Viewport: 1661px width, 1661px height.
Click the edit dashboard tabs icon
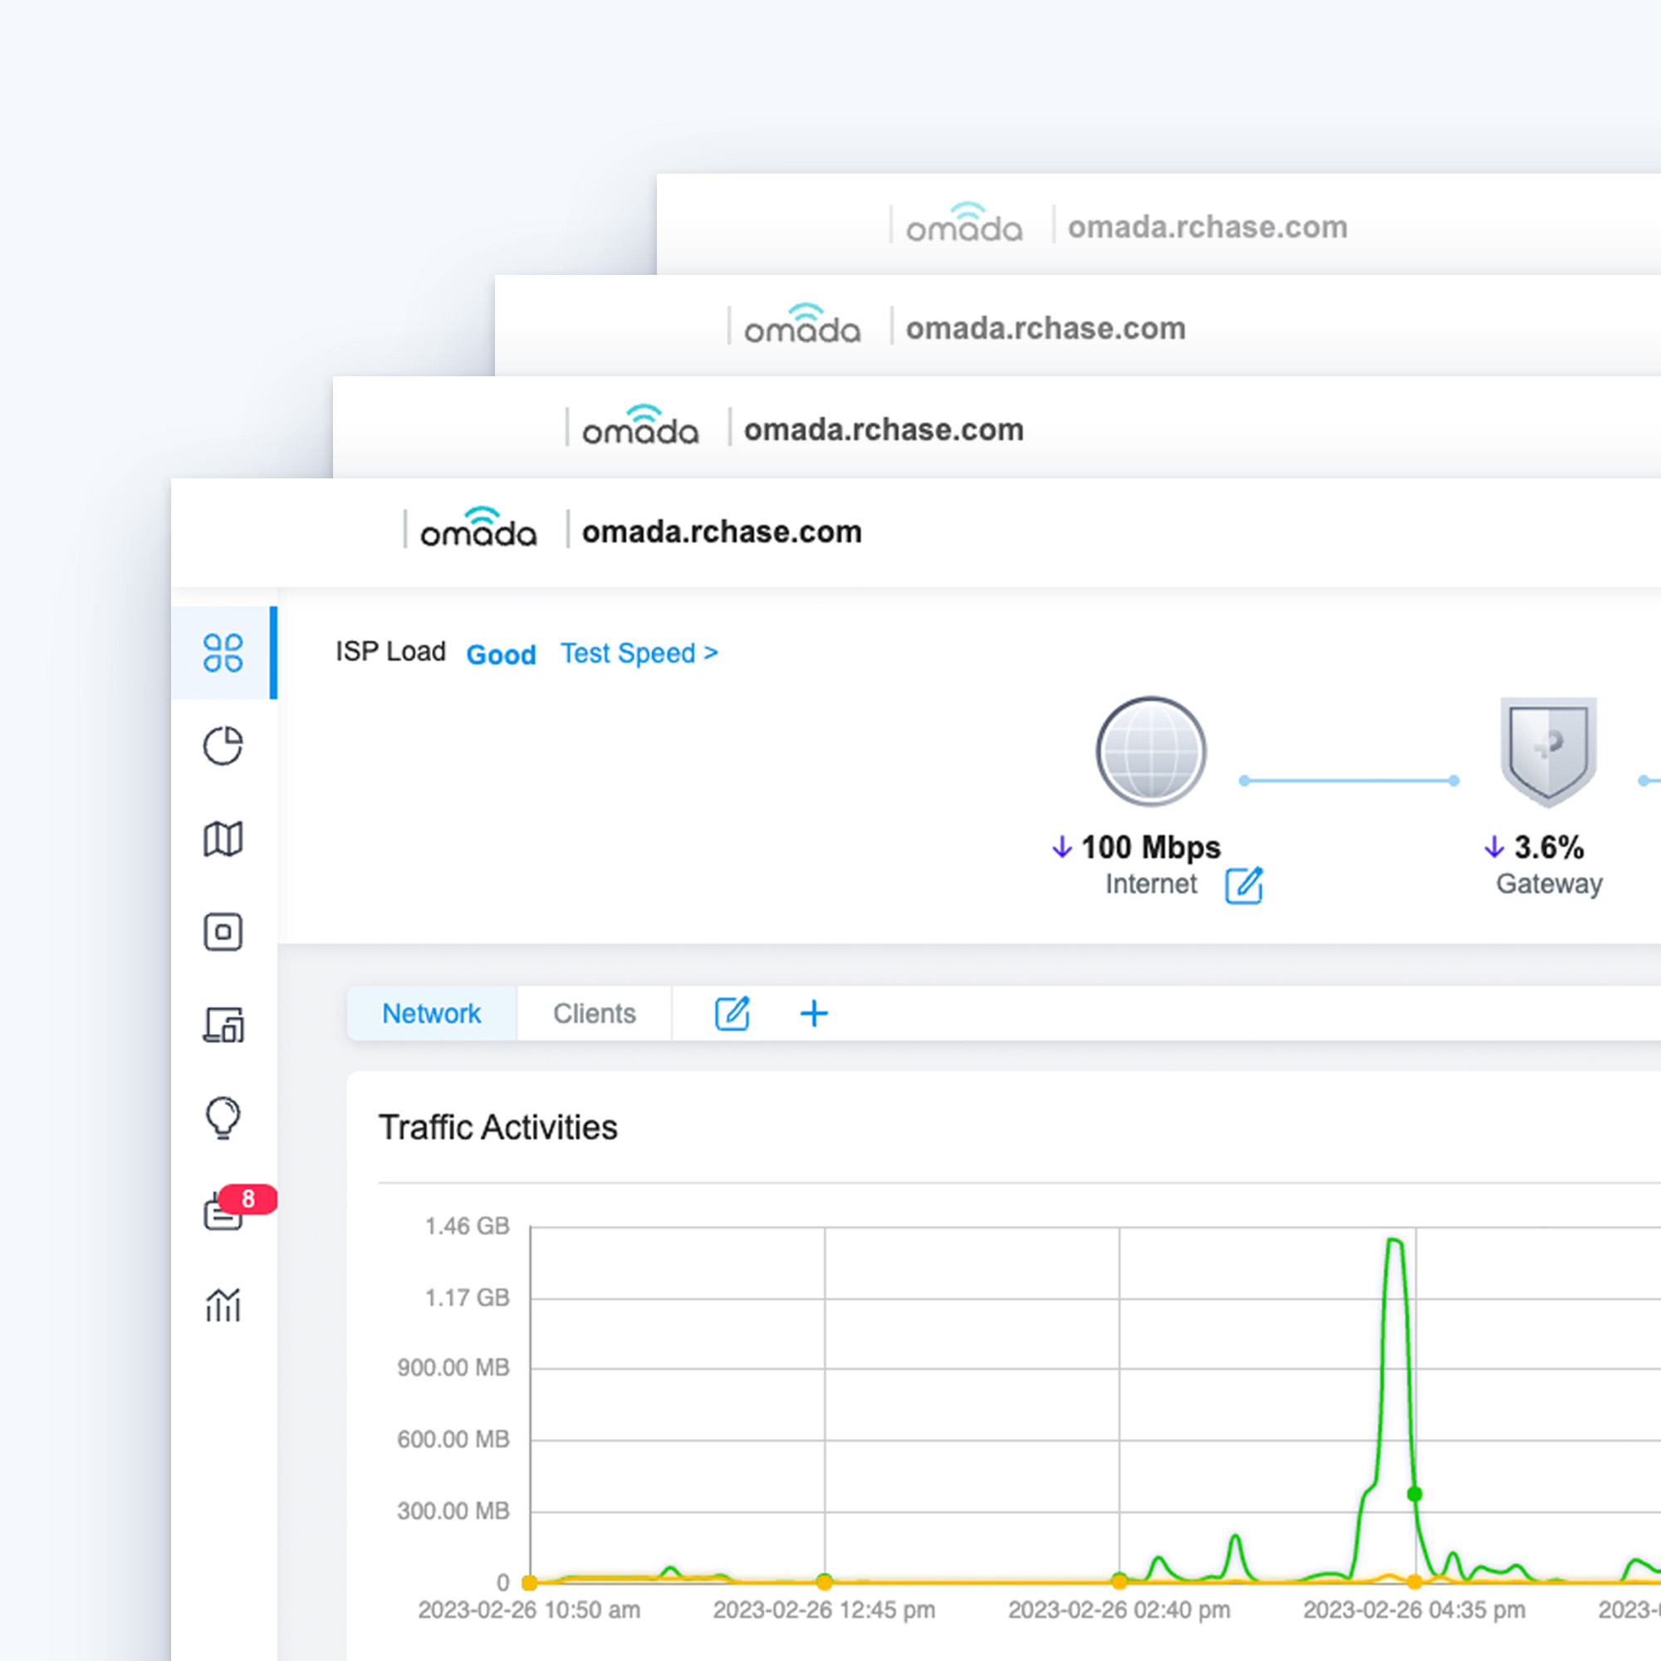(x=733, y=1013)
